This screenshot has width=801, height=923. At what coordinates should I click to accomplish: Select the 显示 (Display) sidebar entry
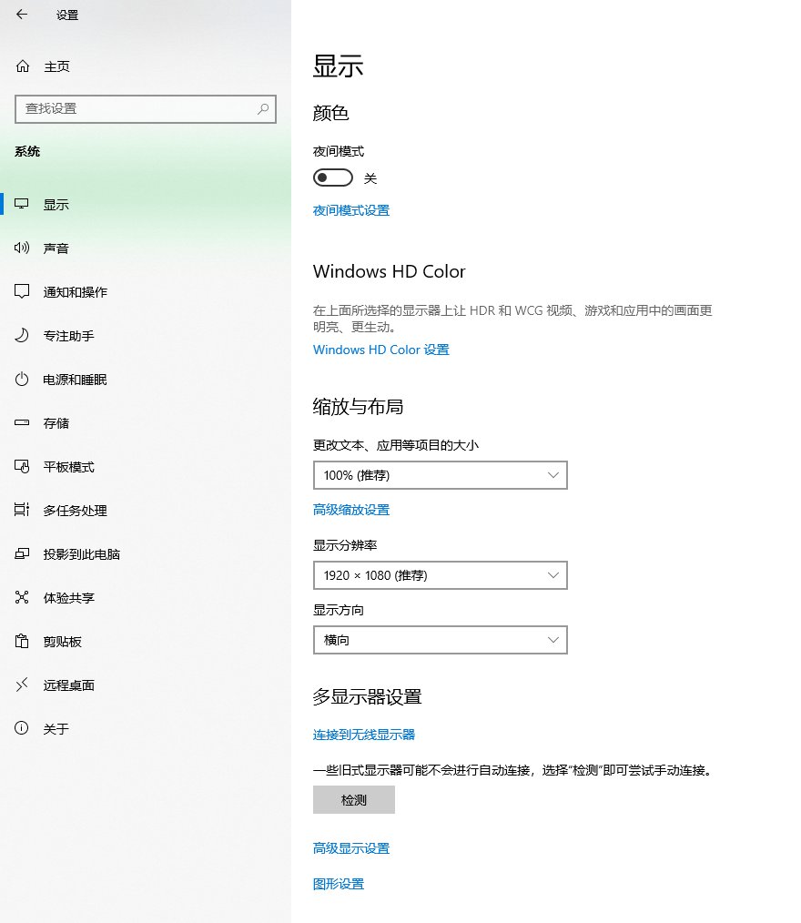pyautogui.click(x=56, y=204)
